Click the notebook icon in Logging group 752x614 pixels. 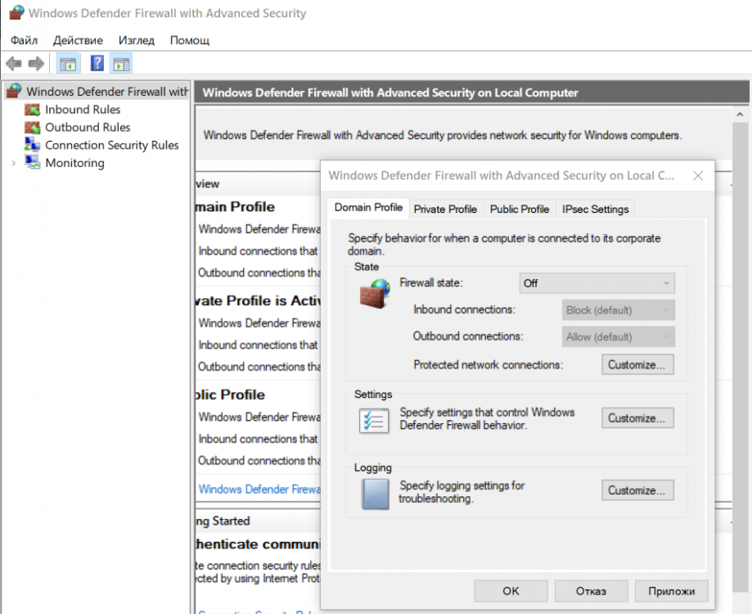point(375,494)
